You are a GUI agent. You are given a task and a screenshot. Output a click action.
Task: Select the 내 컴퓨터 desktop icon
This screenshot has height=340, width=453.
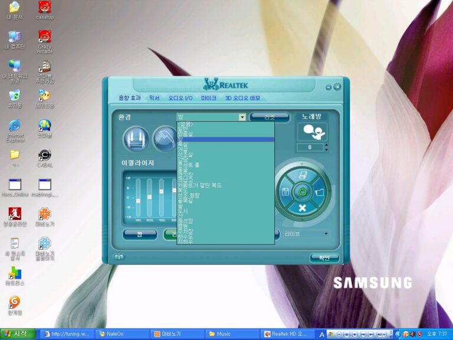click(x=15, y=40)
